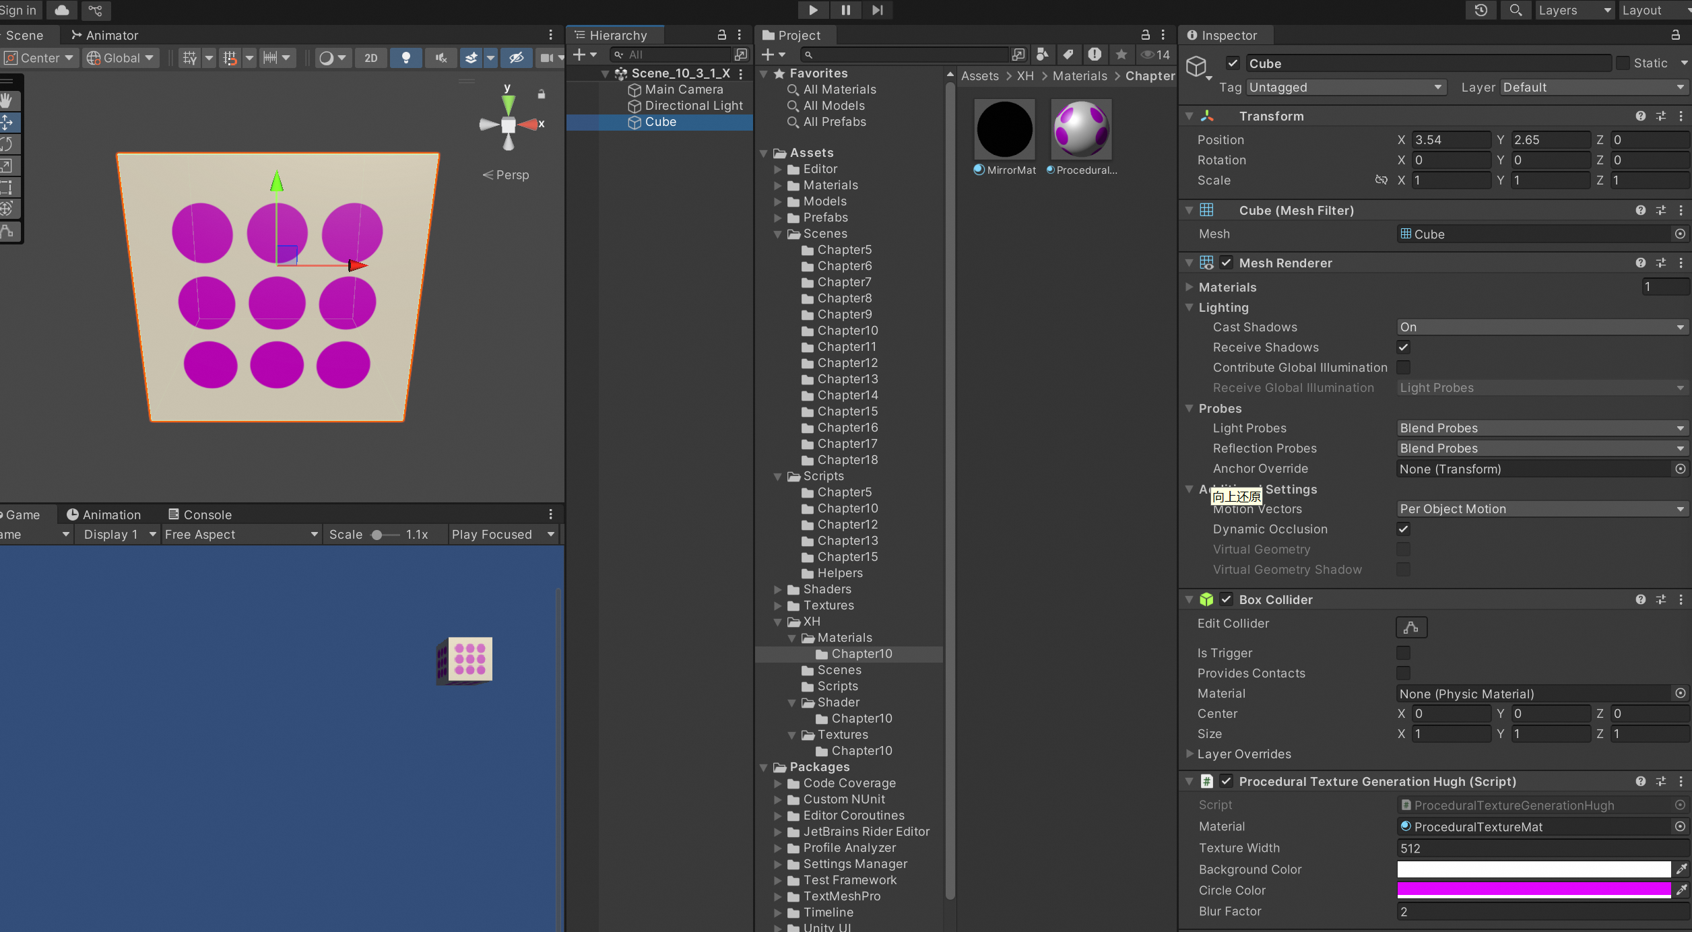The width and height of the screenshot is (1692, 932).
Task: Click the Pause button in top toolbar
Action: pyautogui.click(x=845, y=10)
